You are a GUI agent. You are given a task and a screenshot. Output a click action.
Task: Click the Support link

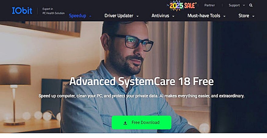pos(234,5)
